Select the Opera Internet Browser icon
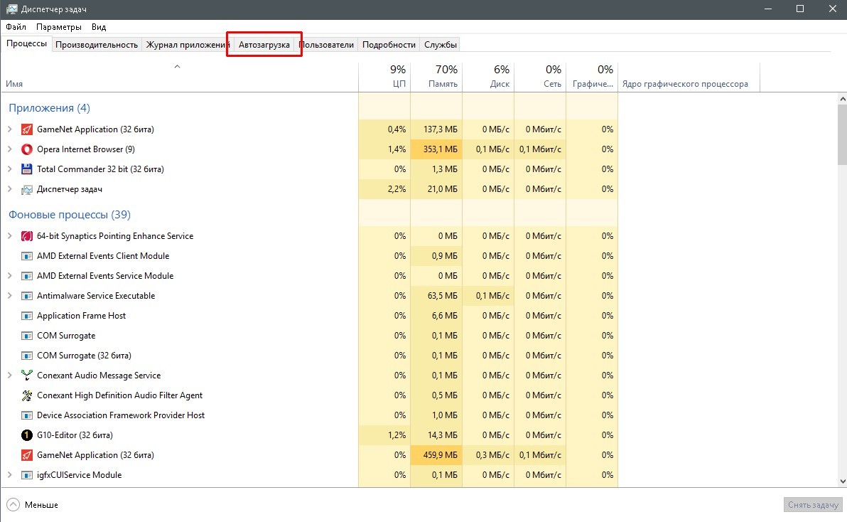Viewport: 847px width, 522px height. click(x=26, y=149)
